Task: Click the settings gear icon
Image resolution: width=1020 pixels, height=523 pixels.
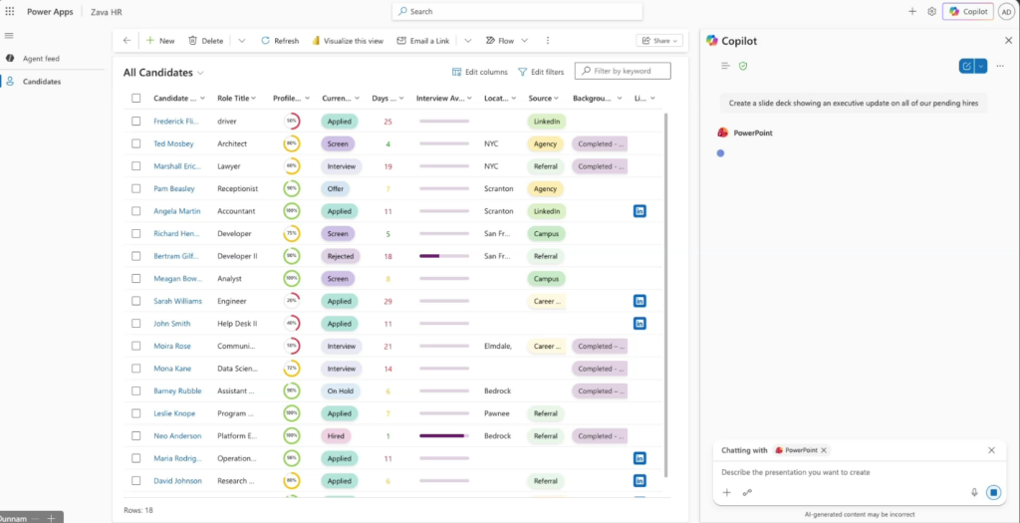Action: [931, 11]
